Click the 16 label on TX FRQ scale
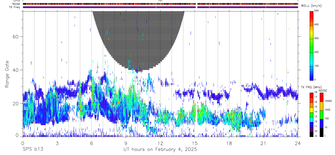 coord(316,102)
